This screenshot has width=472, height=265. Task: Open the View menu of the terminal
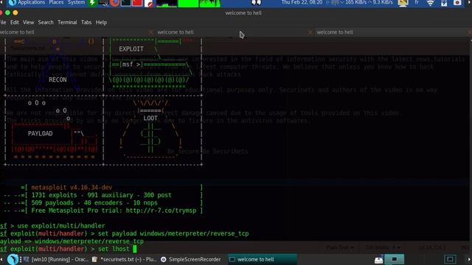pyautogui.click(x=28, y=22)
